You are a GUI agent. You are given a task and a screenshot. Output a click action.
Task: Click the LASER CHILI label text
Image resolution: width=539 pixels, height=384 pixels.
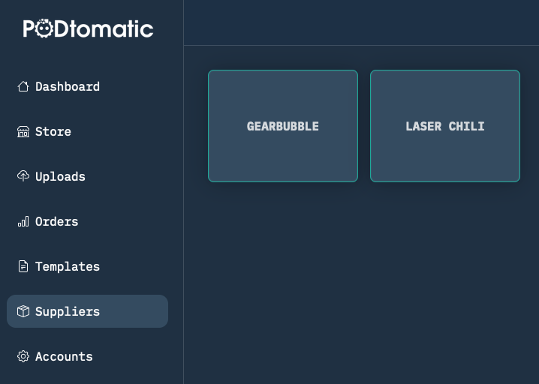(x=445, y=127)
